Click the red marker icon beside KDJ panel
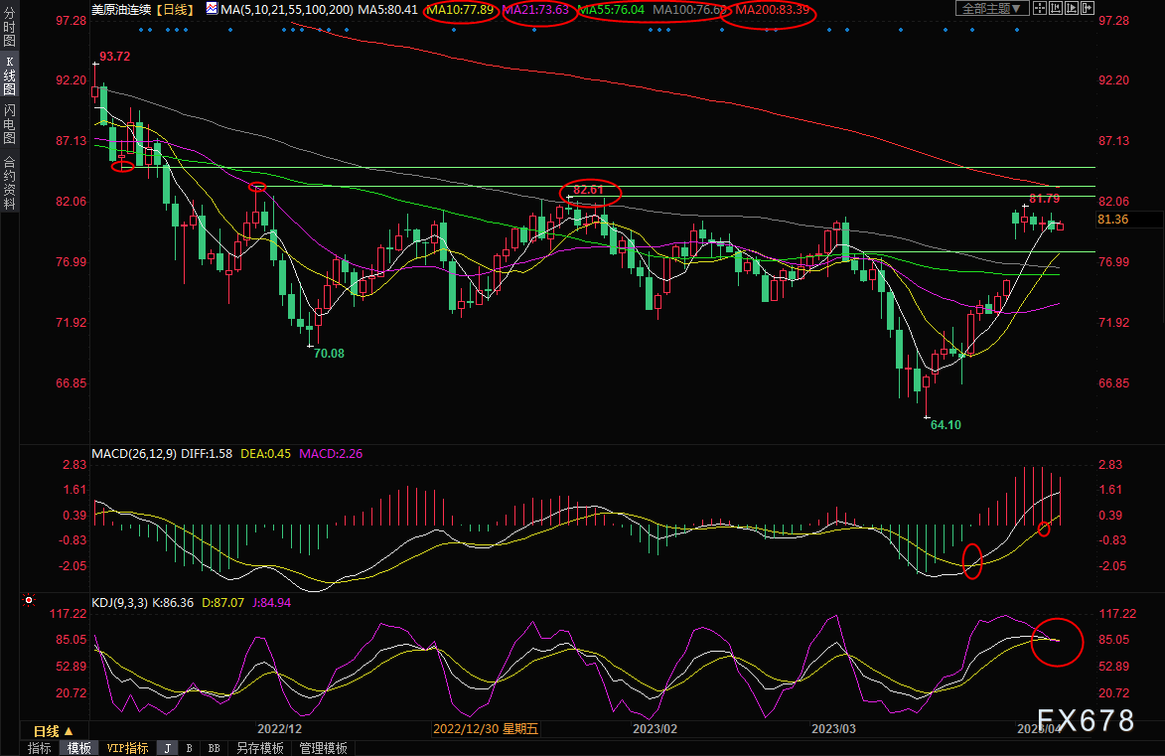 29,600
